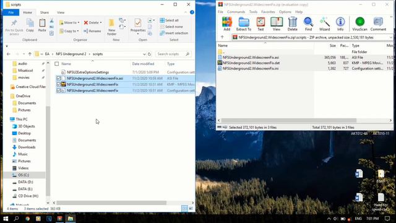Image resolution: width=396 pixels, height=223 pixels.
Task: Select DATA (D:) drive in navigation pane
Action: pos(25,182)
